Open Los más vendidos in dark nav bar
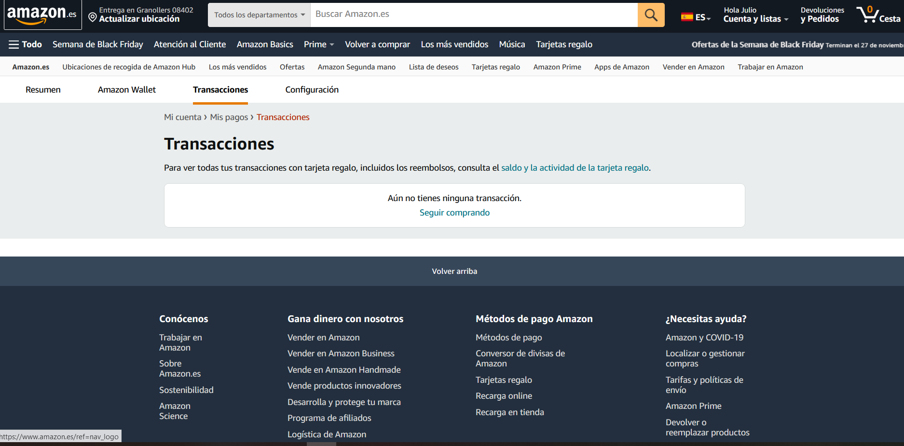Screen dimensions: 904x446 pos(454,44)
